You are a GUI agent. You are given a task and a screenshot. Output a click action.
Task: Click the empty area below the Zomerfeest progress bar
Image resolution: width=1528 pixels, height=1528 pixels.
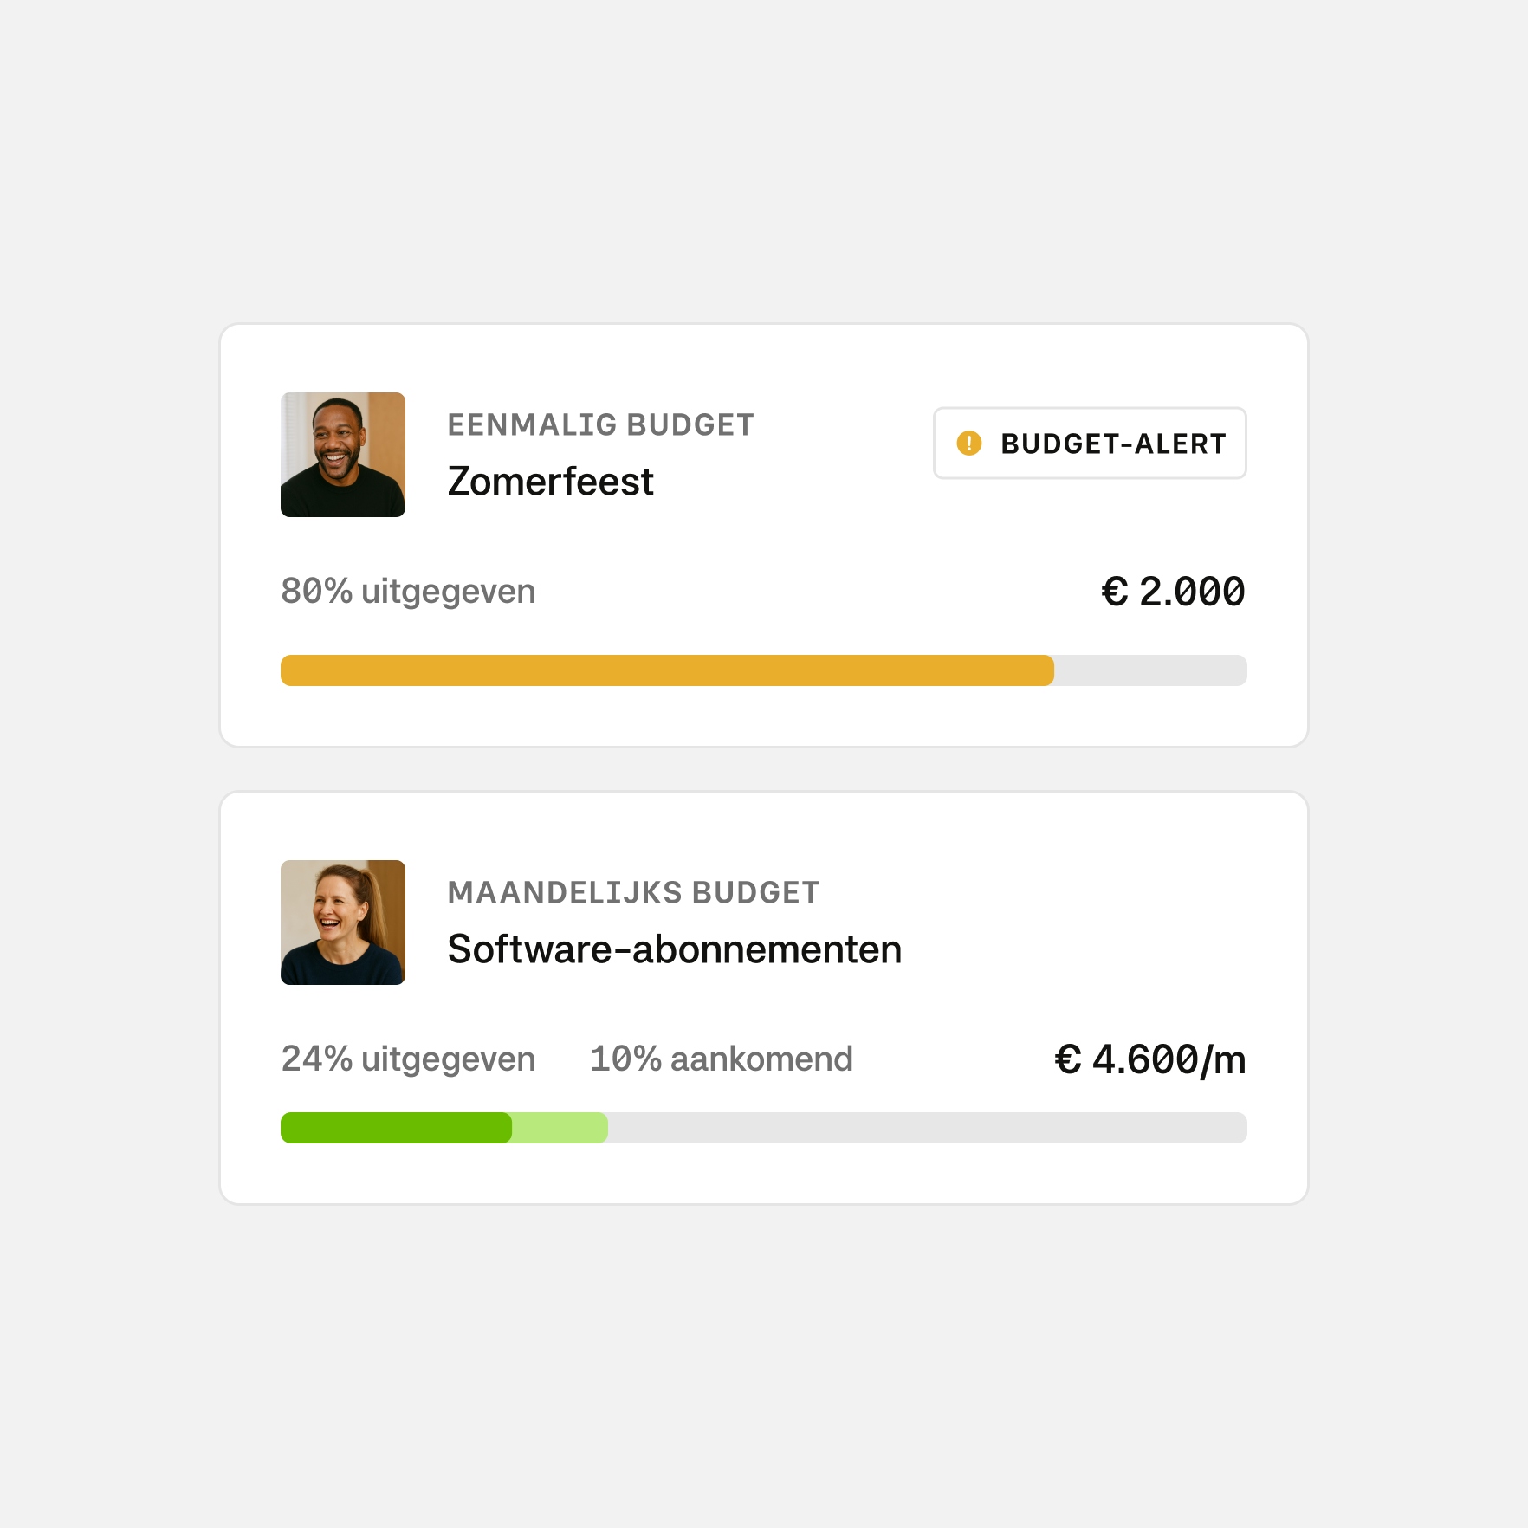pos(762,717)
